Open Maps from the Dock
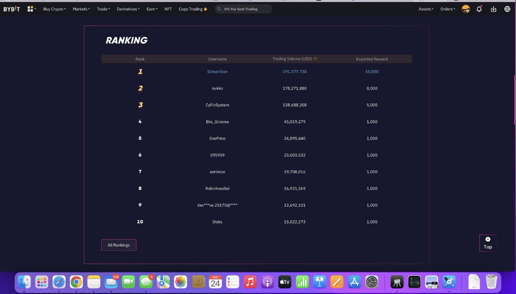This screenshot has width=516, height=294. pos(163,282)
